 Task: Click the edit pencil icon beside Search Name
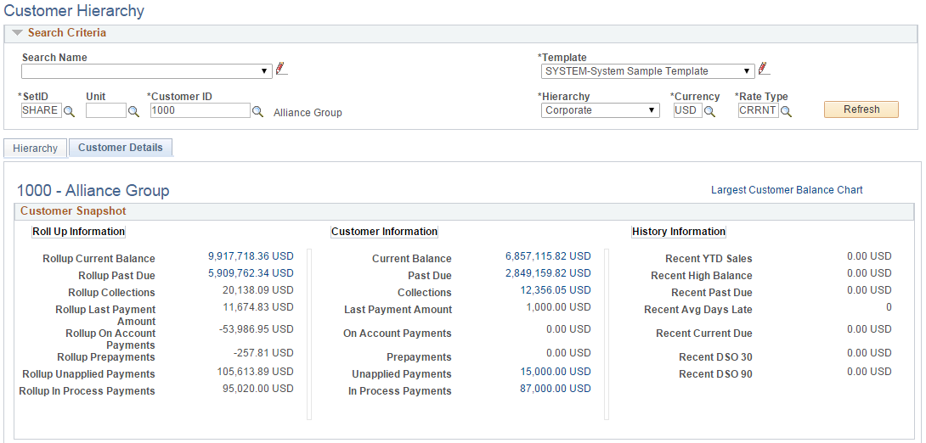282,69
